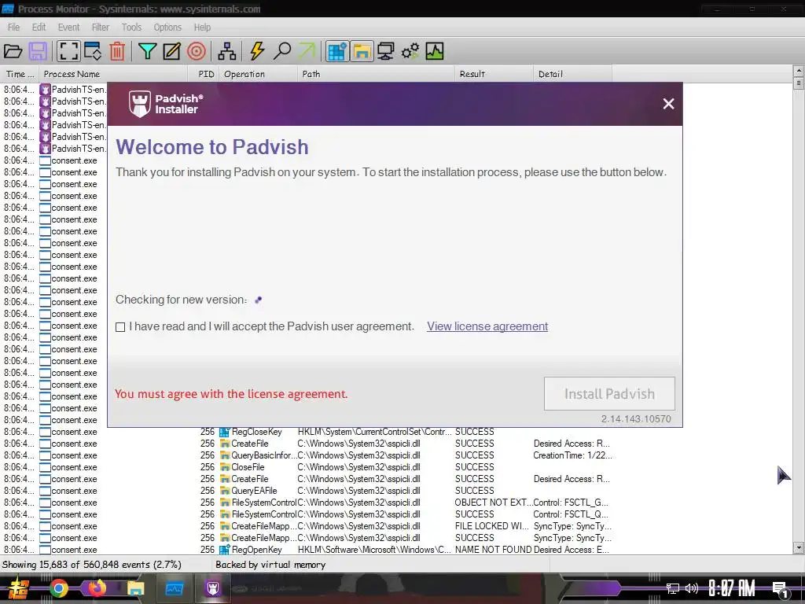The image size is (805, 604).
Task: Open the View license agreement link
Action: pyautogui.click(x=487, y=326)
